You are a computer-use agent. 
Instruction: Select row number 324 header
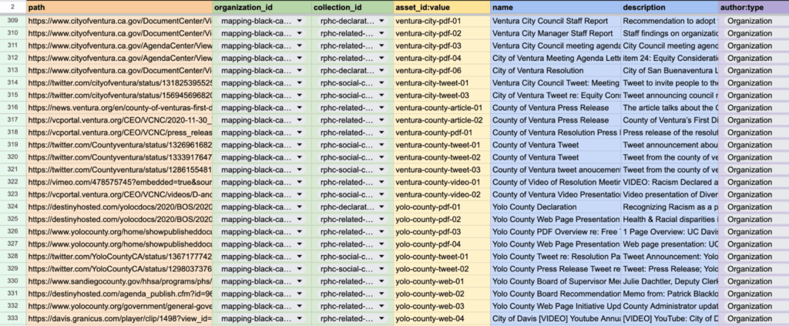coord(13,207)
